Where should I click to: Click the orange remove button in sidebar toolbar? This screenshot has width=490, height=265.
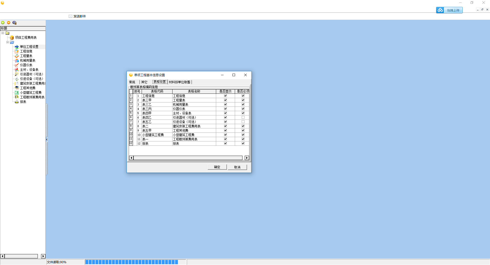[x=9, y=23]
